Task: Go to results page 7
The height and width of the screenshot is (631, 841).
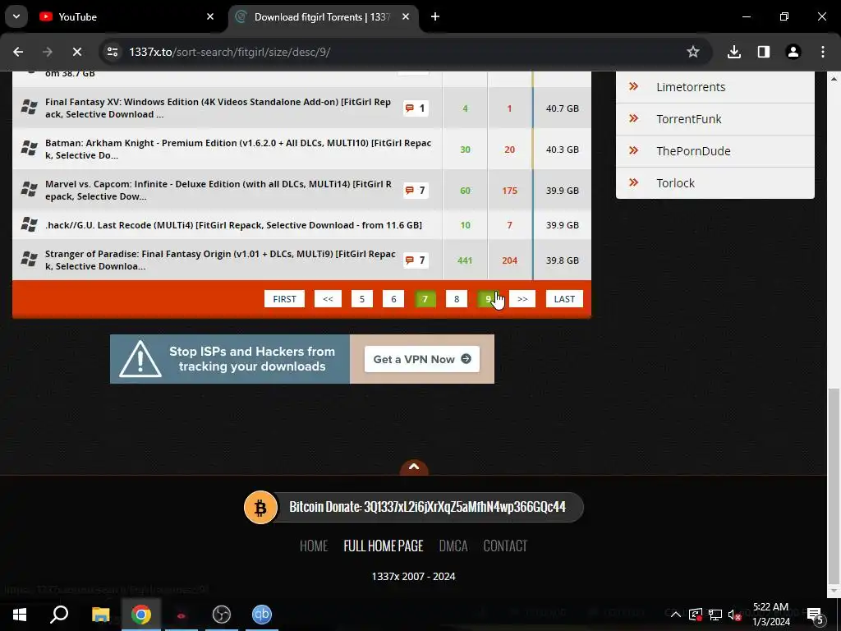Action: pyautogui.click(x=425, y=299)
